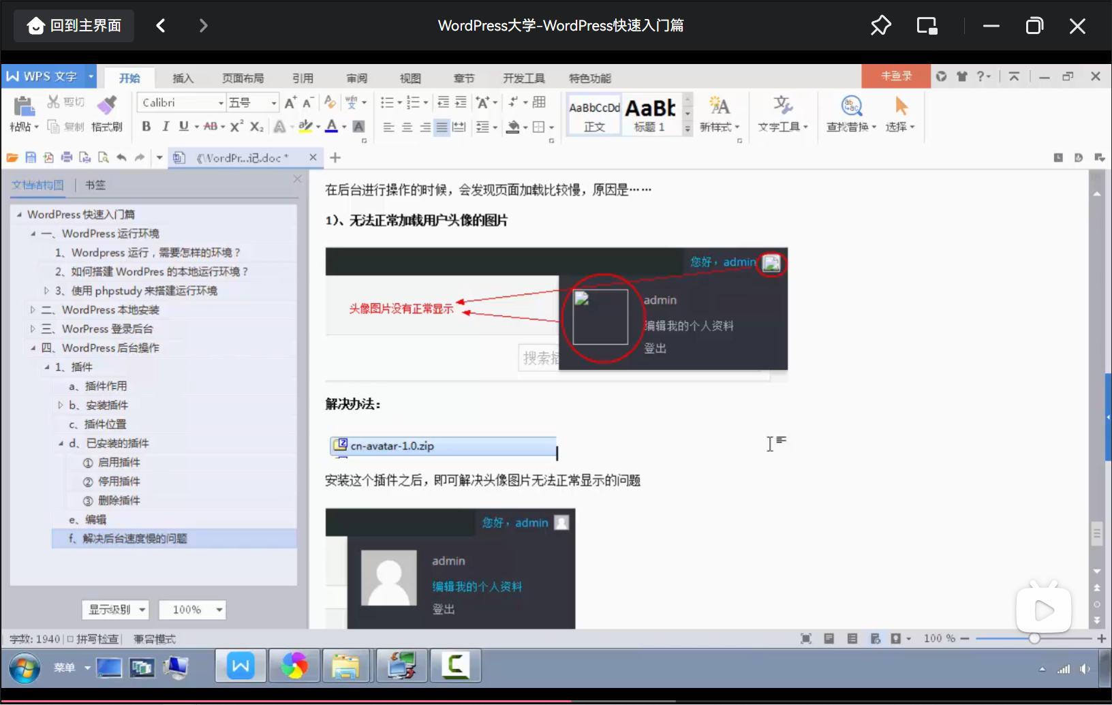This screenshot has height=705, width=1112.
Task: Click the character shading A icon
Action: click(x=358, y=126)
